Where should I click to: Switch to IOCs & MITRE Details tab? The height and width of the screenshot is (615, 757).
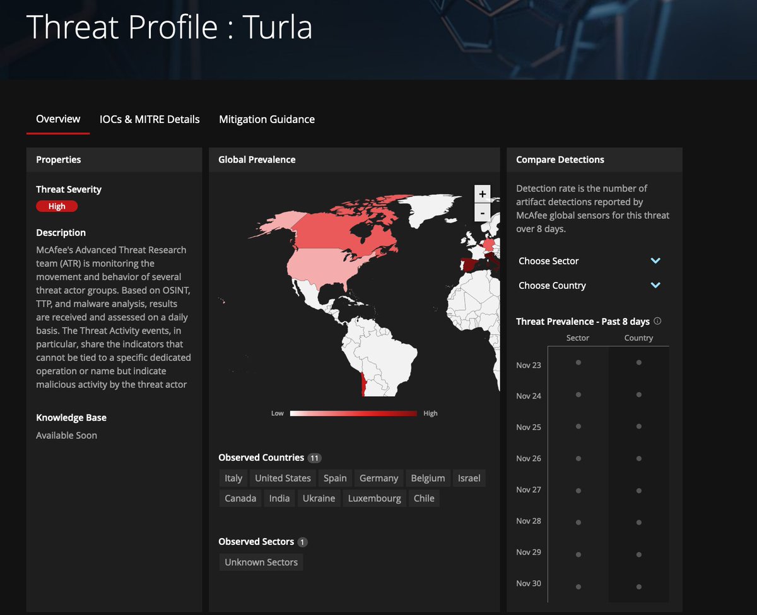150,119
